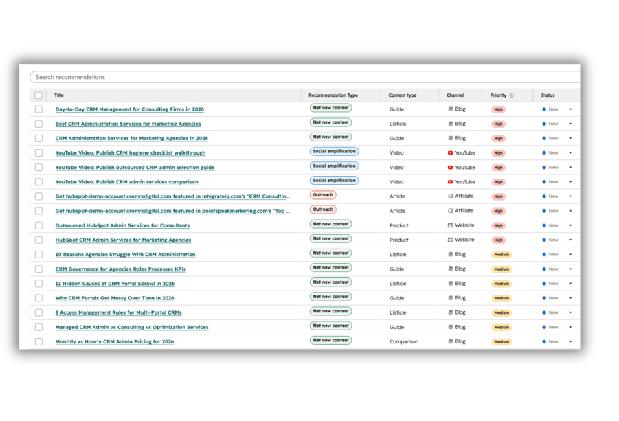
Task: Click the Blog icon in 10 Reasons Agencies row
Action: [450, 255]
